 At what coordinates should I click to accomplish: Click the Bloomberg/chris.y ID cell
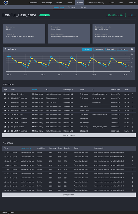point(99,98)
